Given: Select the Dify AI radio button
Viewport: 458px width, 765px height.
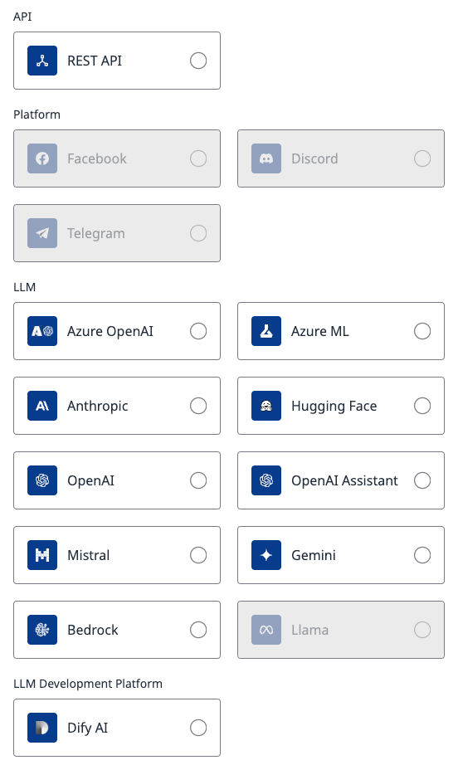Looking at the screenshot, I should tap(198, 728).
